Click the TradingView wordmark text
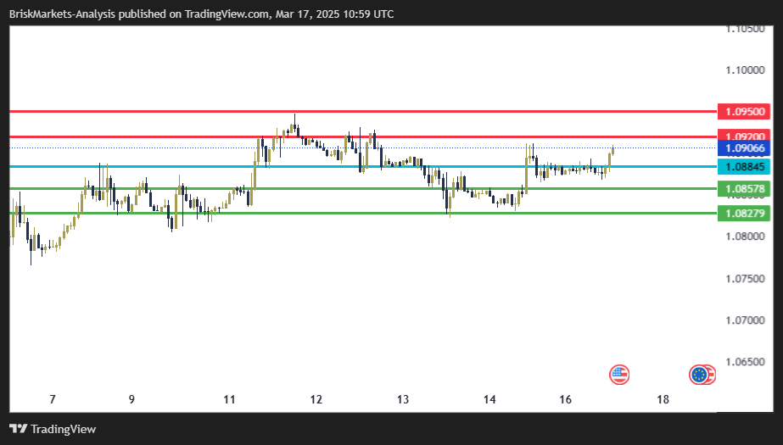 pos(64,429)
